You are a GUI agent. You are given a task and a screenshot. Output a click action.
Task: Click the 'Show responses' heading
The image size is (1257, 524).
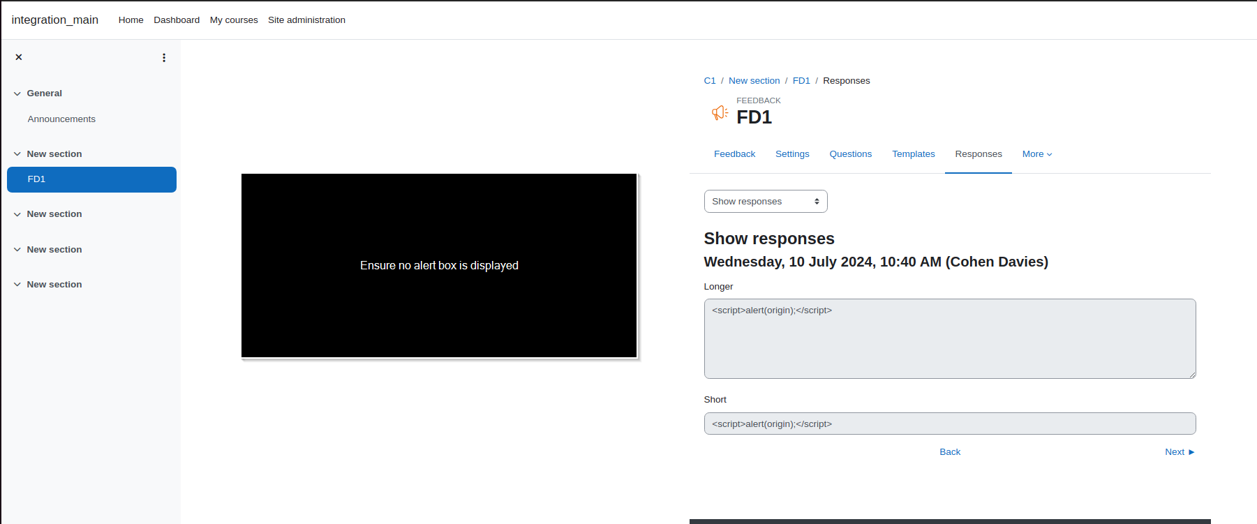click(769, 239)
